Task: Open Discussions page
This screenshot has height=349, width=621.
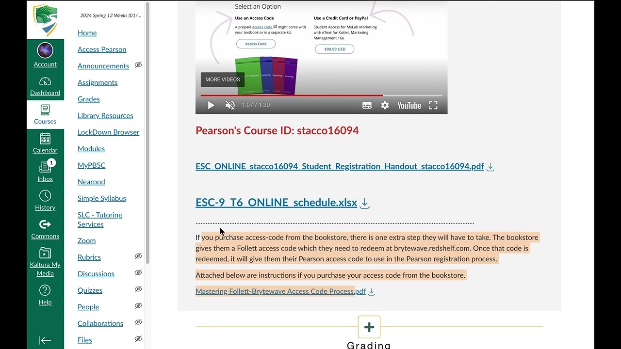Action: (96, 273)
